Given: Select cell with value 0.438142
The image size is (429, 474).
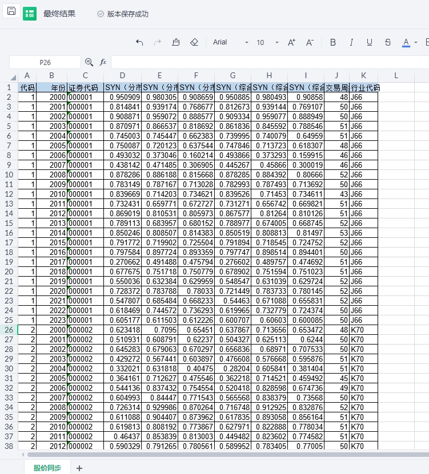Looking at the screenshot, I should pos(122,165).
